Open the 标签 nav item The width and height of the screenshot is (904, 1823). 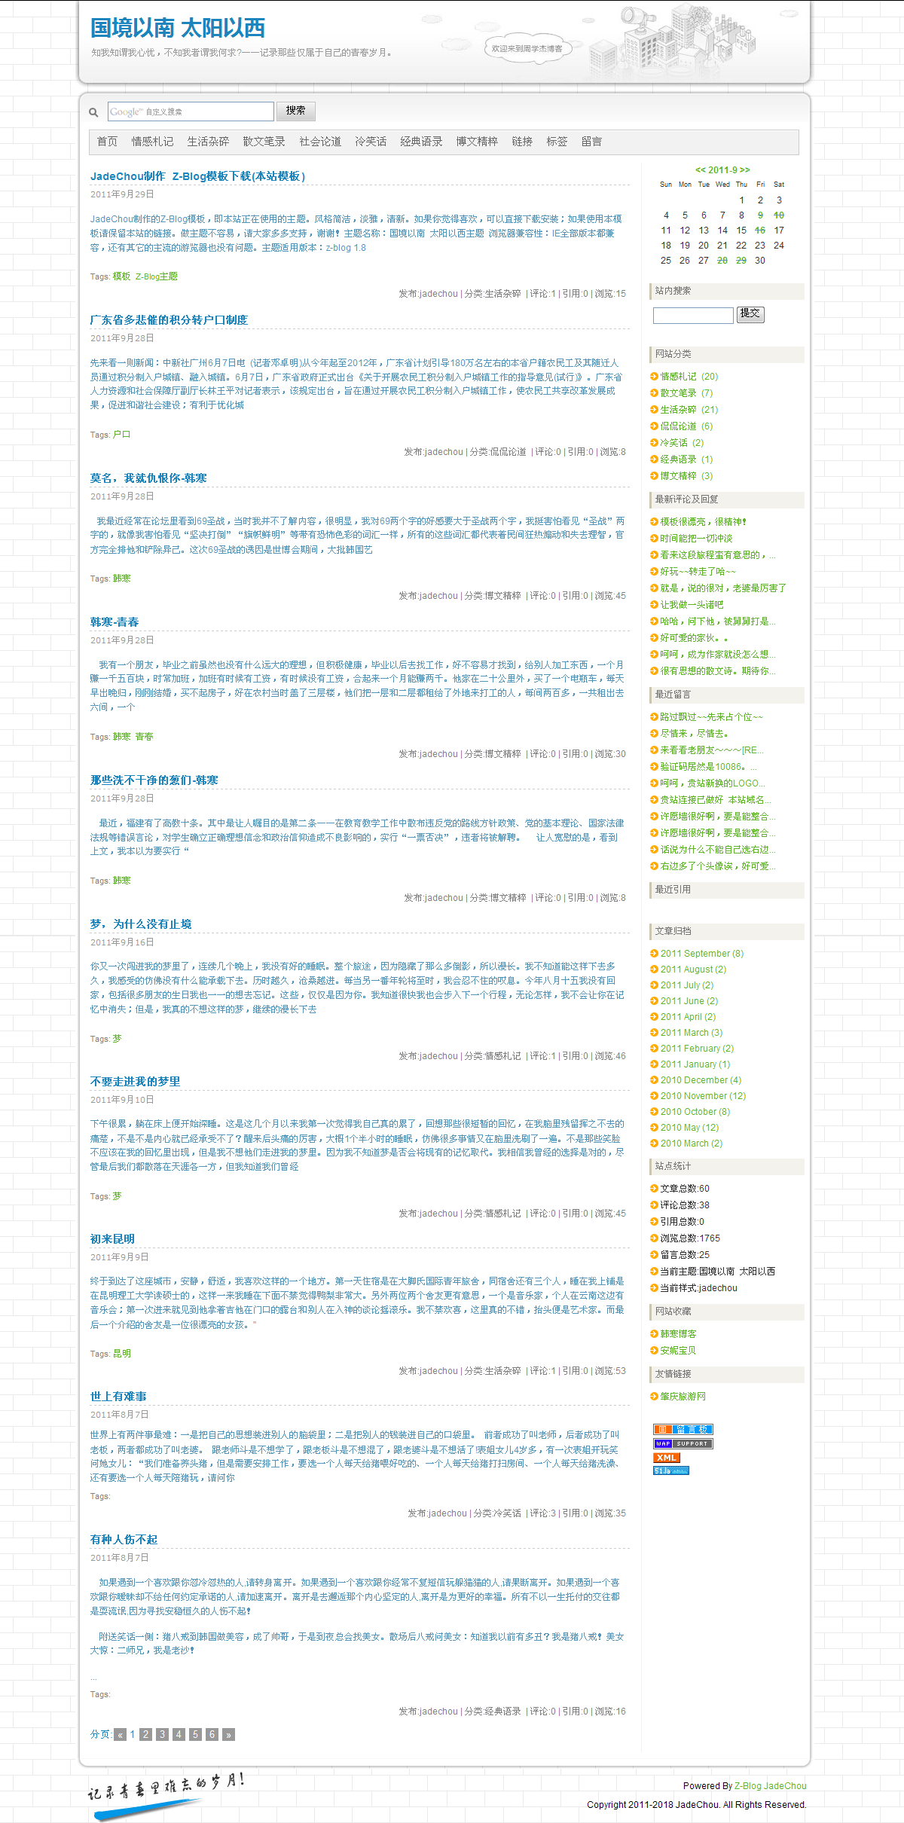(x=557, y=142)
